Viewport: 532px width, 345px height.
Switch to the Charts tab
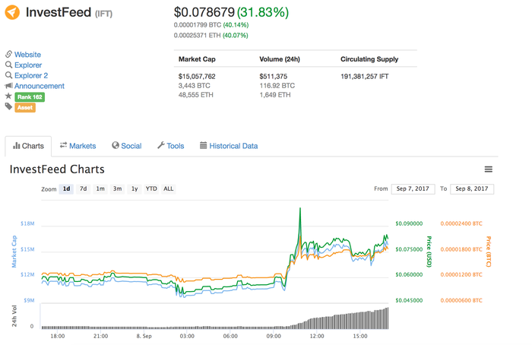pos(28,146)
